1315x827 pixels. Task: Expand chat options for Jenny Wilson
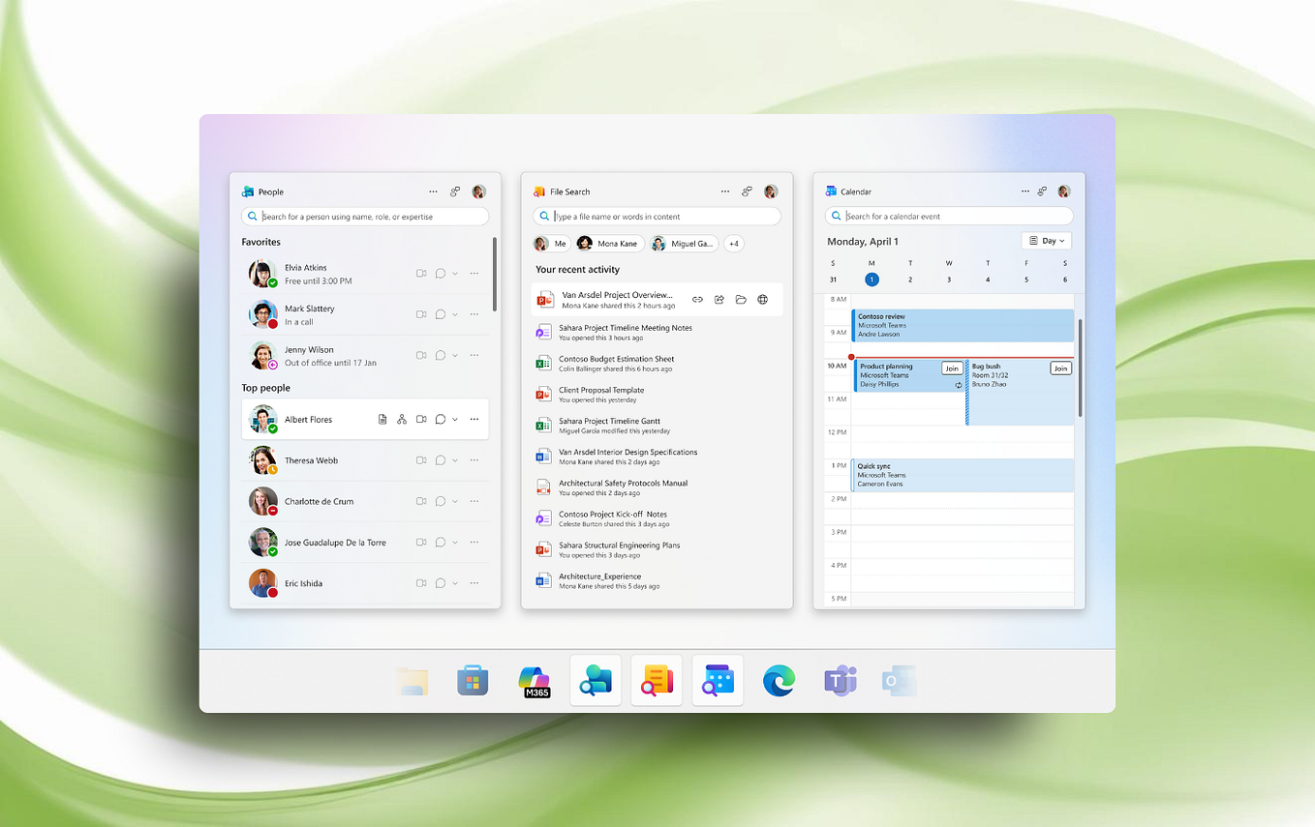pyautogui.click(x=455, y=355)
